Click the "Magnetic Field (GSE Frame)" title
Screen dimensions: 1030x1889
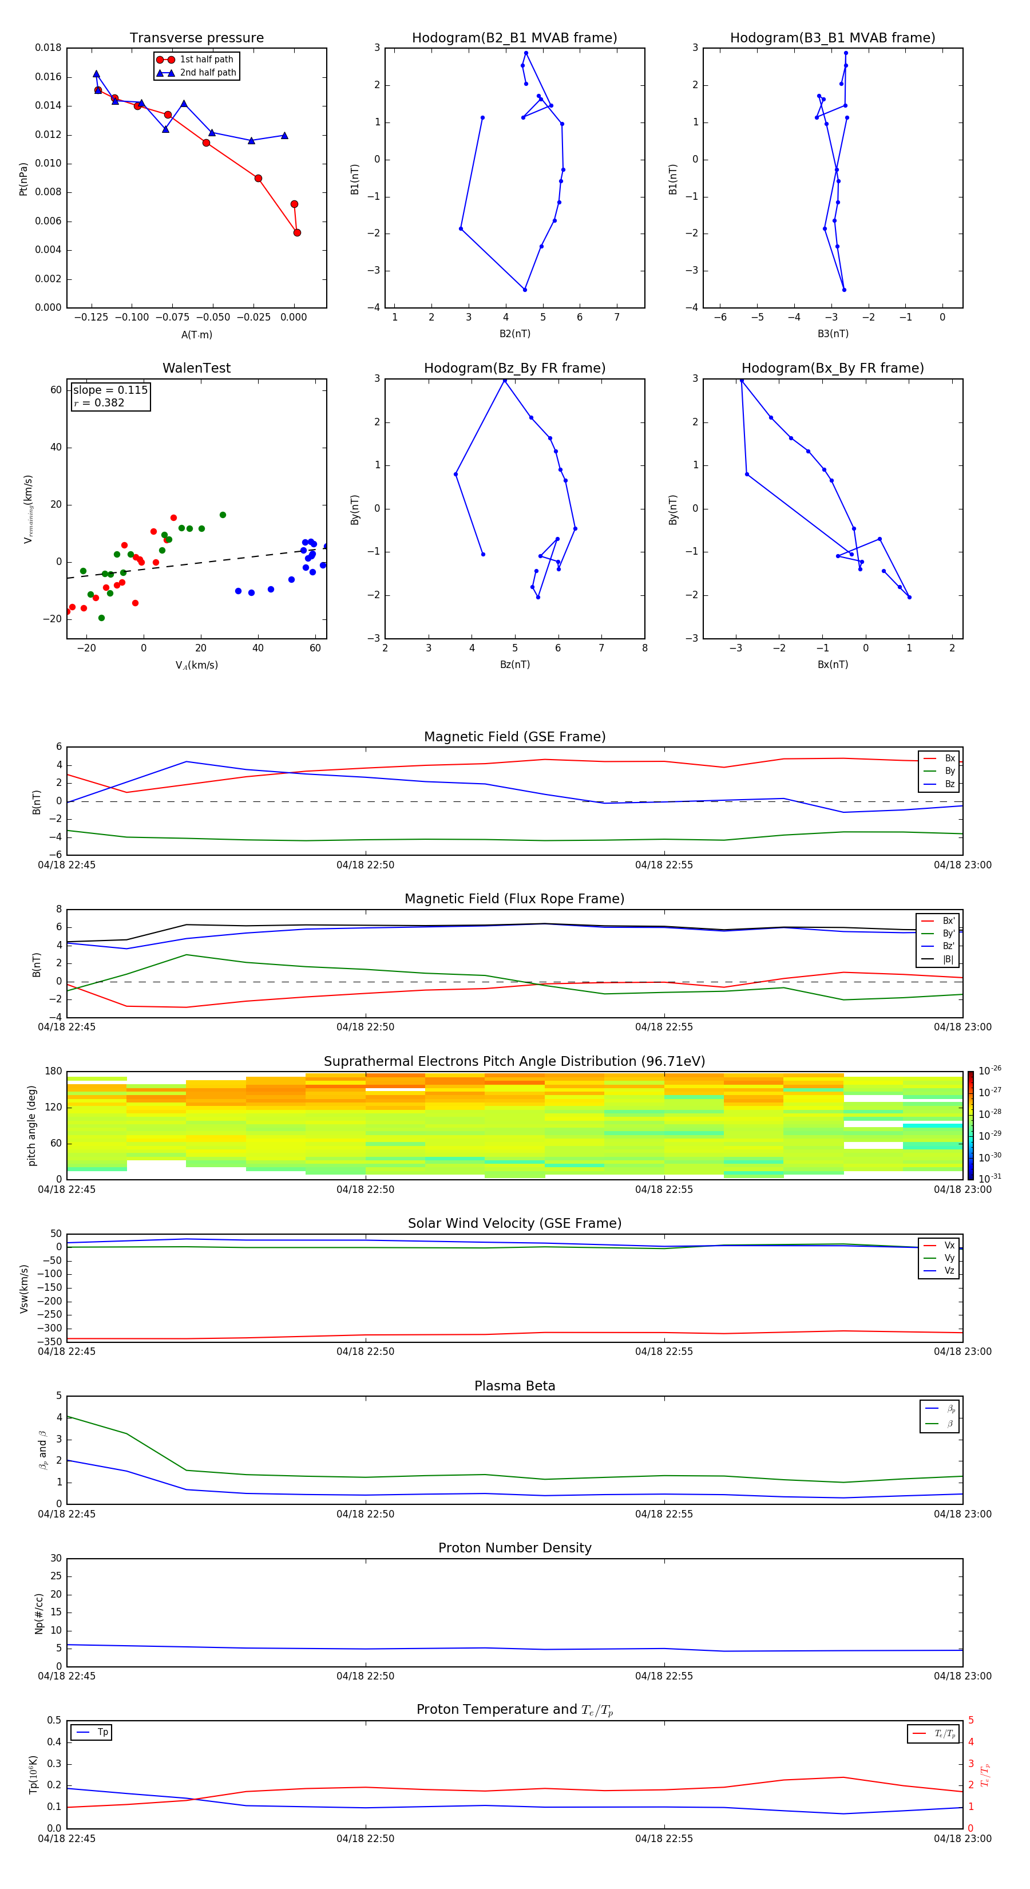514,737
